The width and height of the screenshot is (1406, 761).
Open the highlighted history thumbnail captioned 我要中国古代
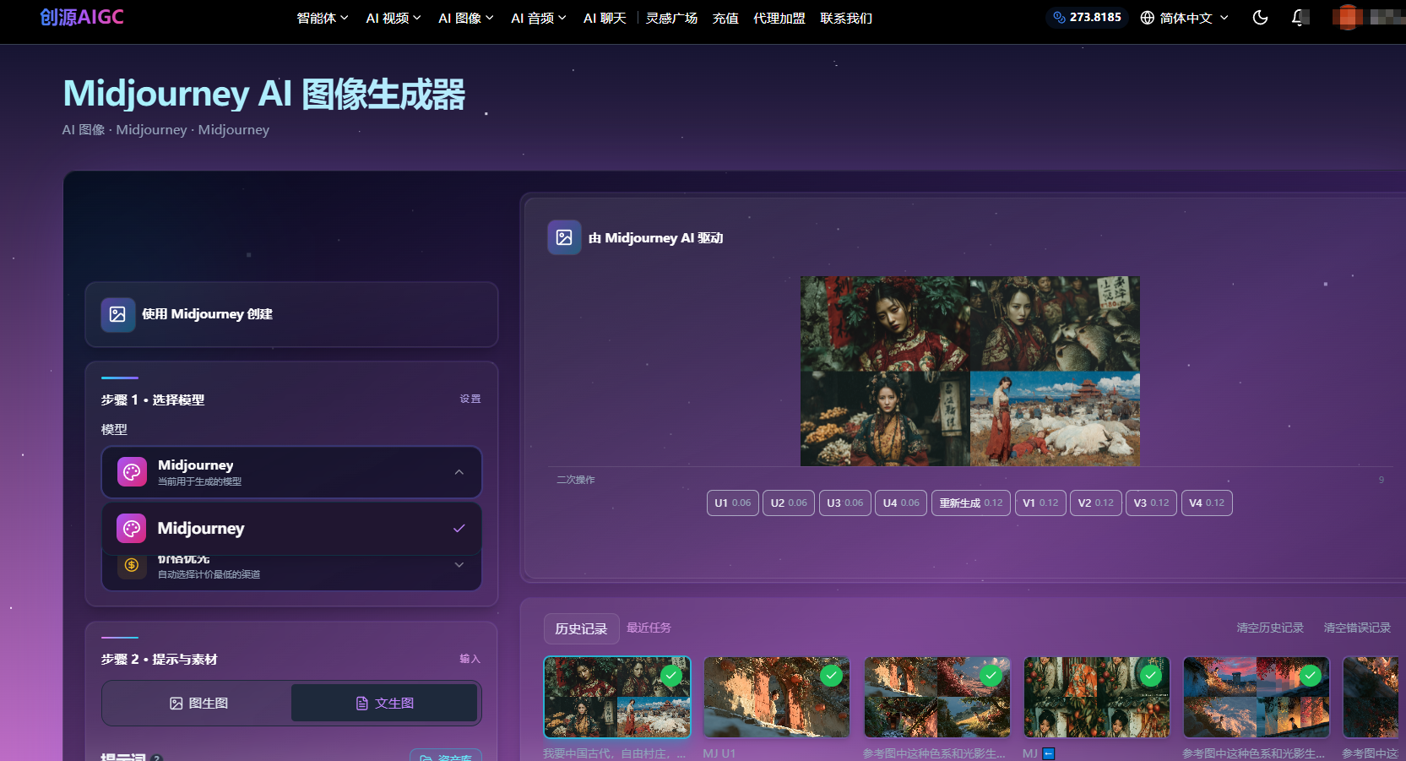click(617, 697)
